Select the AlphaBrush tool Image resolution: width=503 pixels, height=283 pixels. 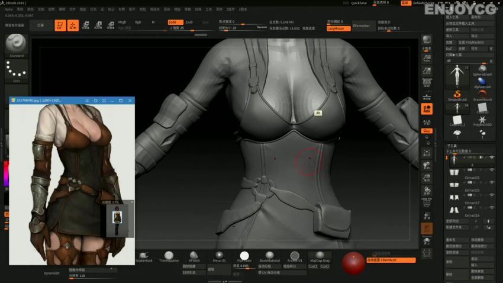tap(482, 83)
